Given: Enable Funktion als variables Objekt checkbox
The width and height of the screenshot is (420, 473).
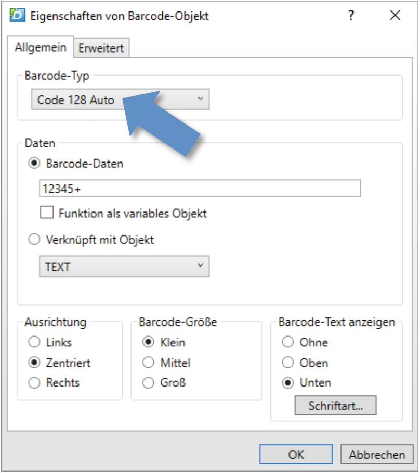Looking at the screenshot, I should tap(47, 213).
